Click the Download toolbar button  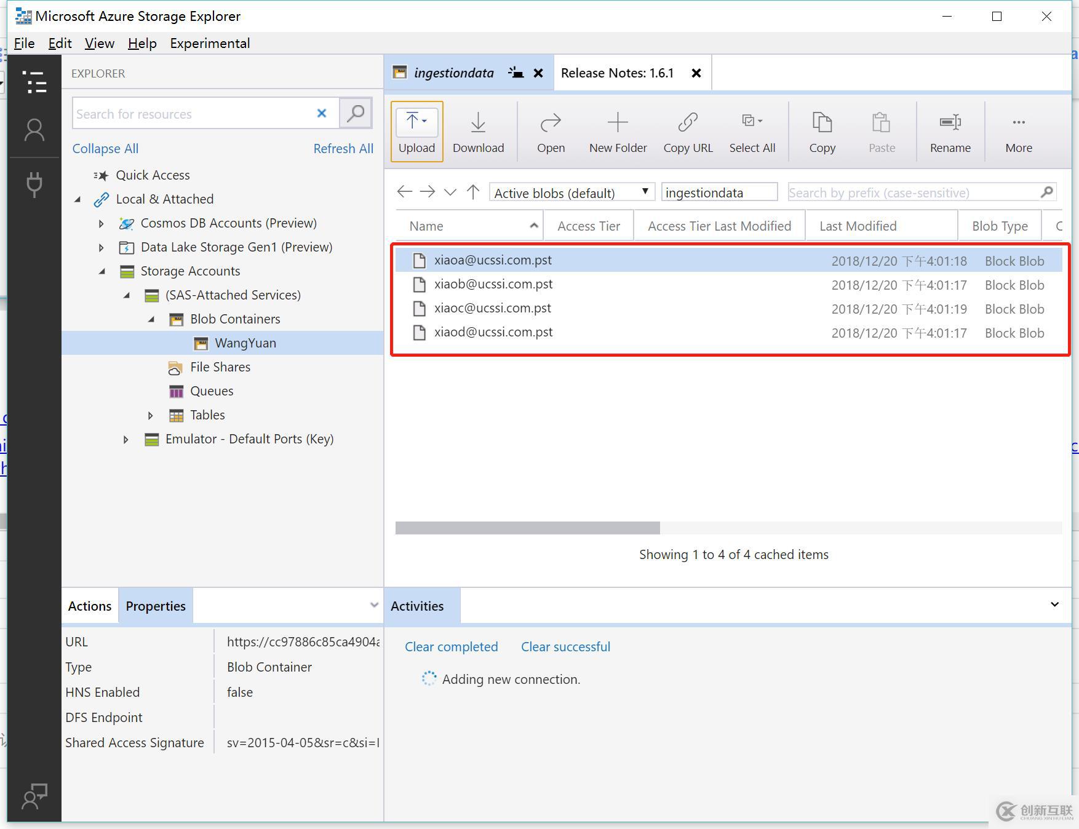pos(478,132)
